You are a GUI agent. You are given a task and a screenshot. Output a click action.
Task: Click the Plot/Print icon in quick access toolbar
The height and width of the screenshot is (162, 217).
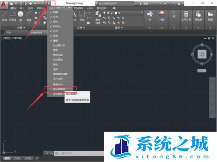pos(30,3)
